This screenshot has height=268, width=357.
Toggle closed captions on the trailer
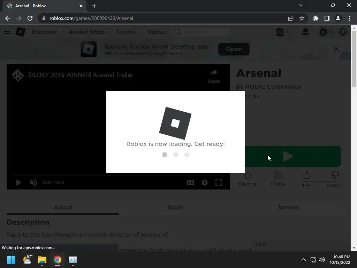point(191,182)
